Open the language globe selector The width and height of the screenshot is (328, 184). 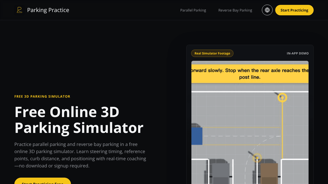pyautogui.click(x=267, y=10)
